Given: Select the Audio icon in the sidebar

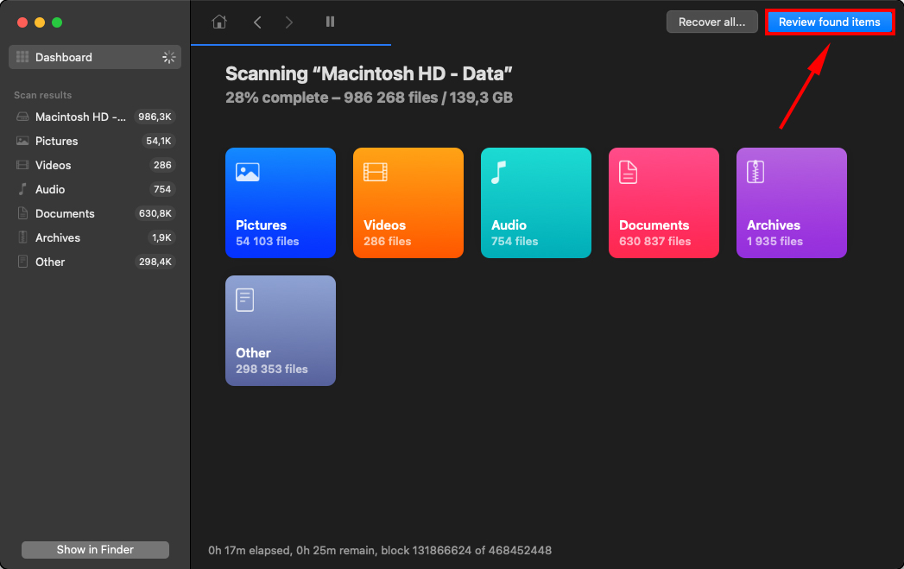Looking at the screenshot, I should tap(21, 189).
